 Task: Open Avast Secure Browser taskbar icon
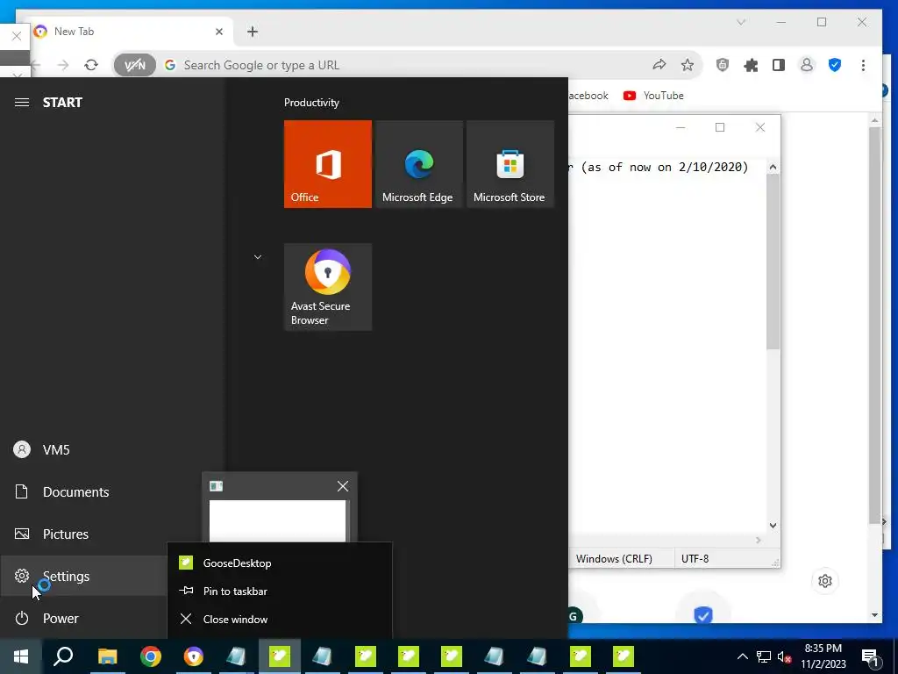click(194, 656)
